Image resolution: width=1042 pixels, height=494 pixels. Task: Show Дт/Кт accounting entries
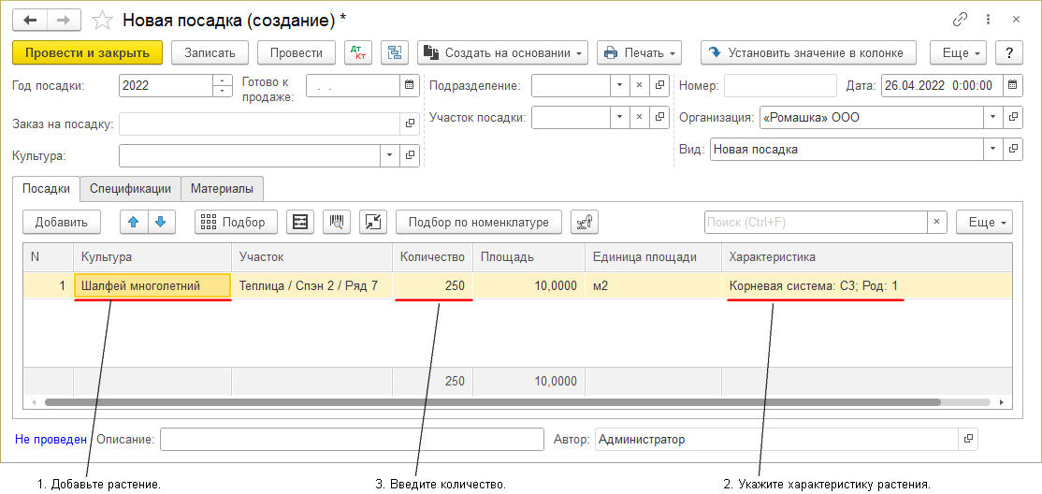360,52
